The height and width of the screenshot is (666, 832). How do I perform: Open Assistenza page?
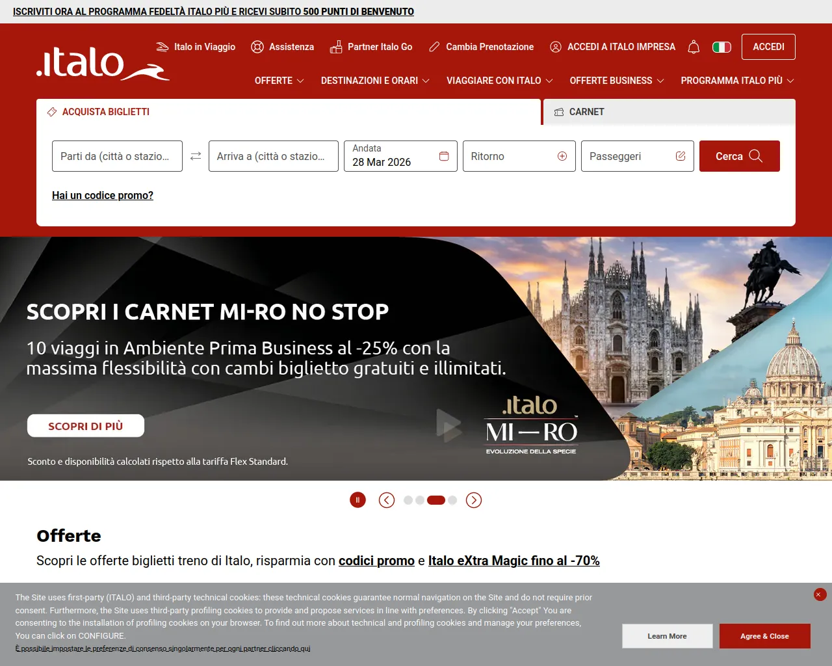[283, 47]
